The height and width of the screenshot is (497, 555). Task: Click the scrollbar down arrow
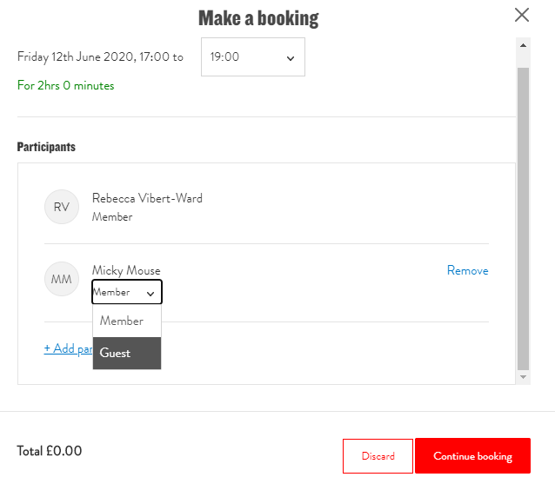[523, 377]
